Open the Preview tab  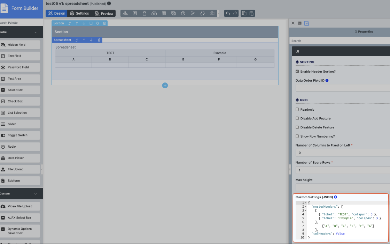pyautogui.click(x=104, y=13)
